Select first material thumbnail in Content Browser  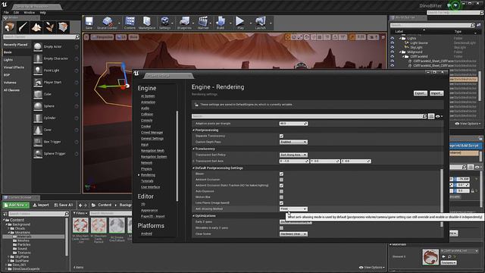[80, 226]
